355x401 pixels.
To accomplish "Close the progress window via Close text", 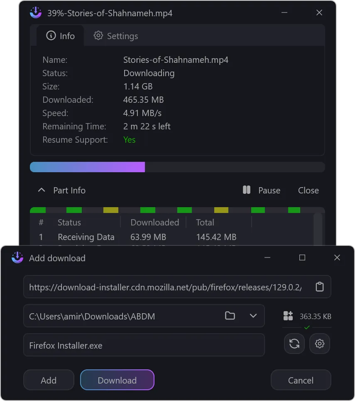I will coord(308,190).
